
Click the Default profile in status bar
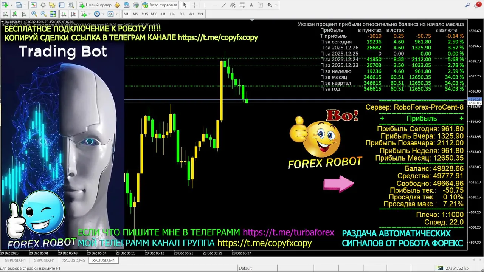(245, 268)
